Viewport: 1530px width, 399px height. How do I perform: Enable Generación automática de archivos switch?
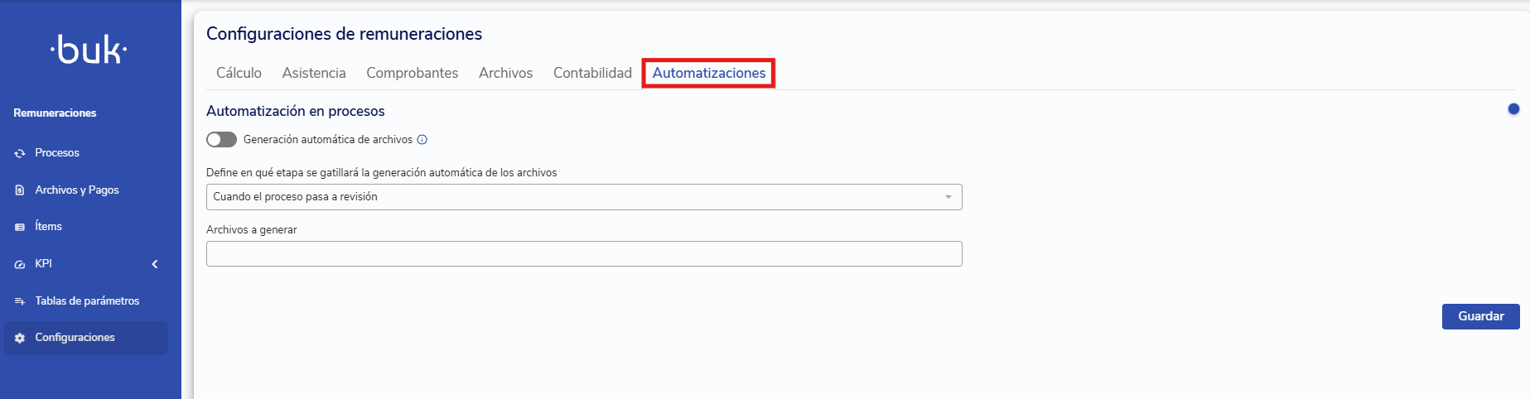pos(221,140)
